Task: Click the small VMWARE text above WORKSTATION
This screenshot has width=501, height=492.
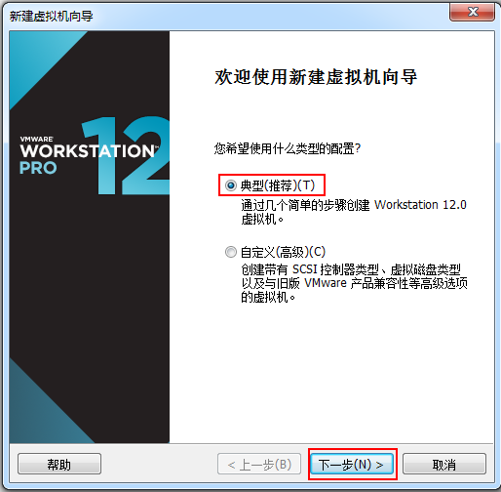Action: coord(36,139)
